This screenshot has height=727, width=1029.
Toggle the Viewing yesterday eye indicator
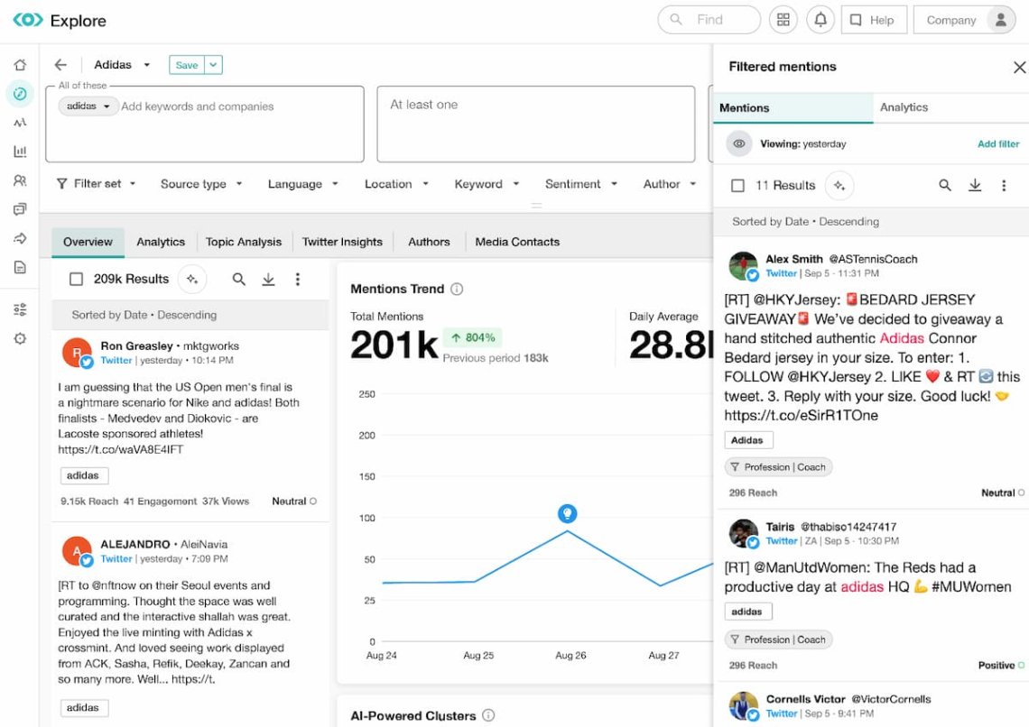[x=738, y=143]
